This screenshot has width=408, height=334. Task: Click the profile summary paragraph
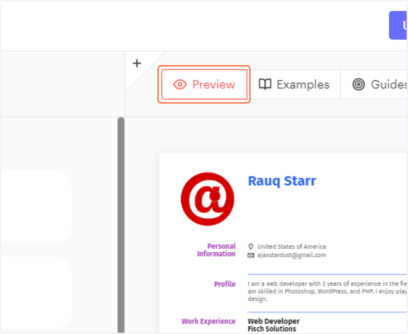click(x=327, y=291)
